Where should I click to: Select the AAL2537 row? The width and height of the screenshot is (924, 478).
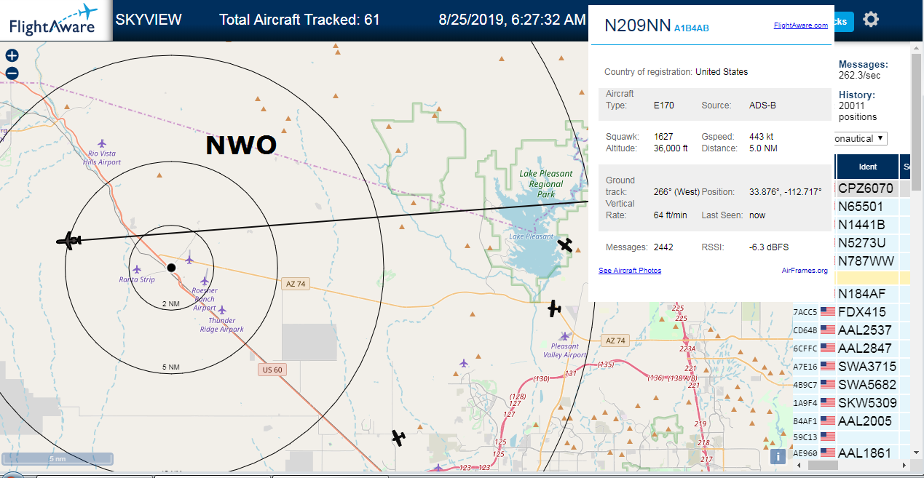tap(850, 330)
